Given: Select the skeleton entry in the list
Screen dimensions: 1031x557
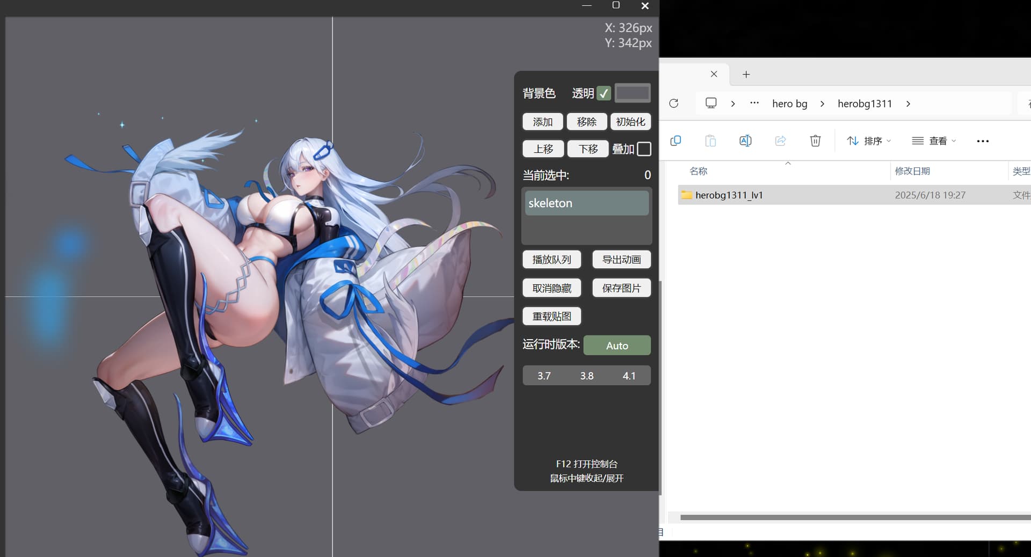Looking at the screenshot, I should click(586, 203).
